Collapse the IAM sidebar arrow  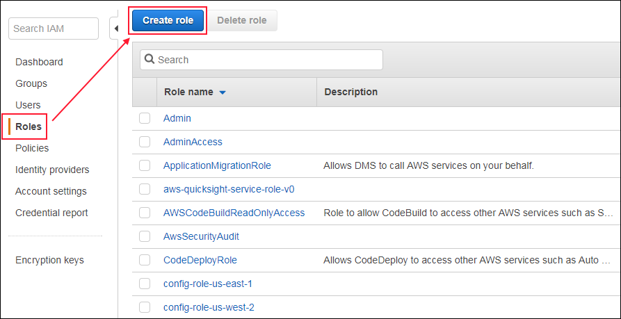pyautogui.click(x=115, y=28)
